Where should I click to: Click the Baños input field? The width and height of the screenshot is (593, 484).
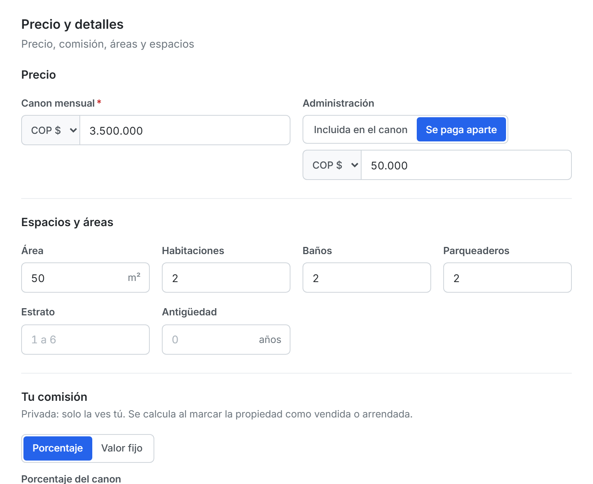(367, 278)
